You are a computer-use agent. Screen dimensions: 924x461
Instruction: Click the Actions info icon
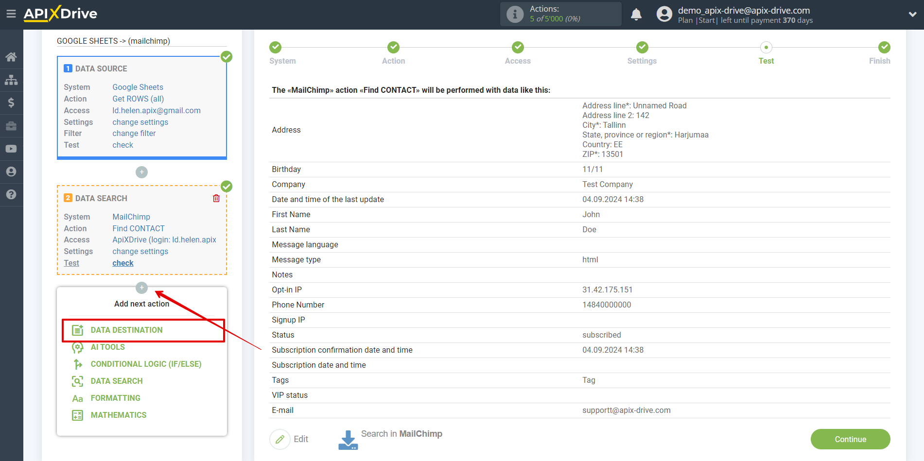[515, 14]
